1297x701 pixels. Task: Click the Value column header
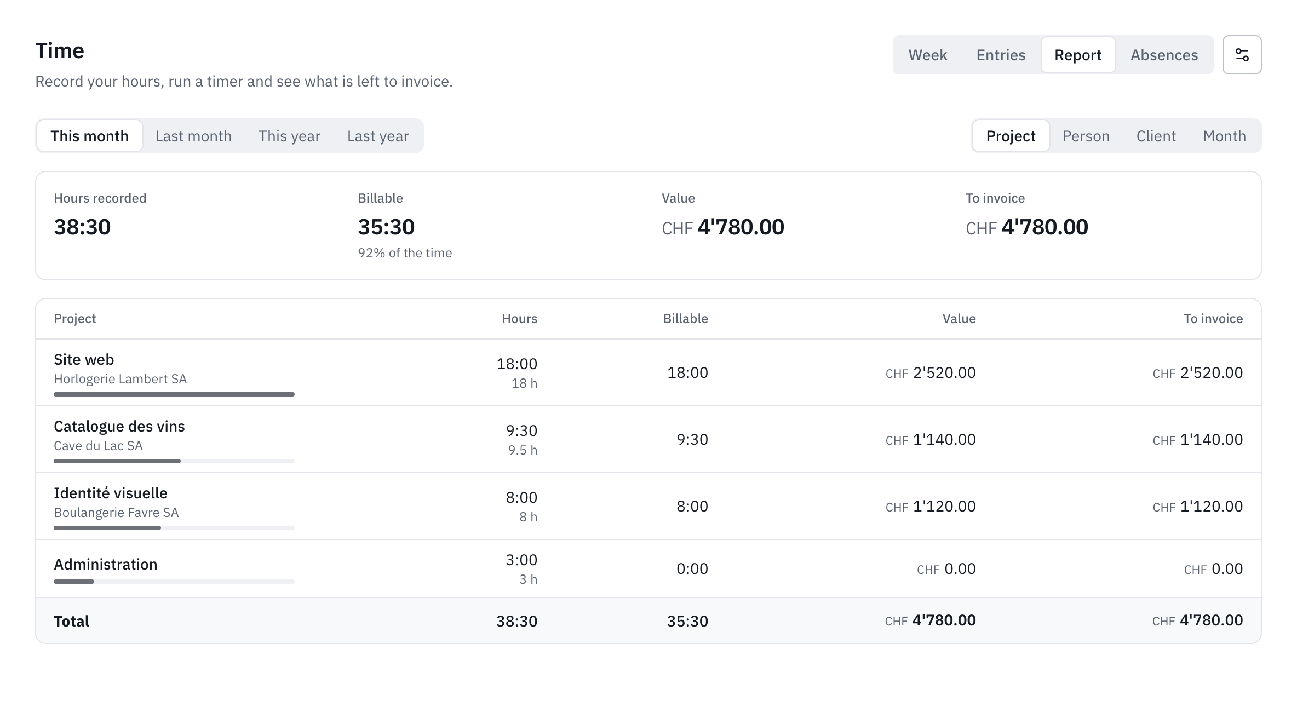(959, 319)
